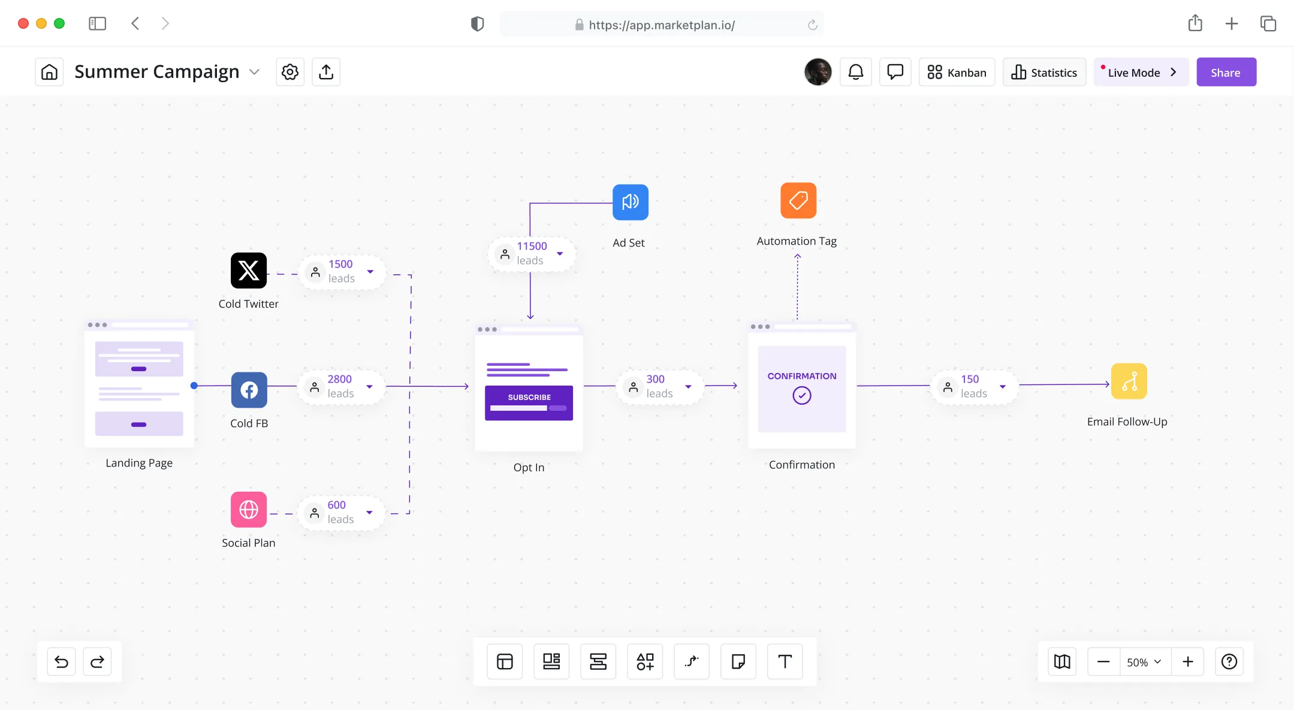Select the Cold Twitter X icon
The height and width of the screenshot is (710, 1294).
click(249, 270)
